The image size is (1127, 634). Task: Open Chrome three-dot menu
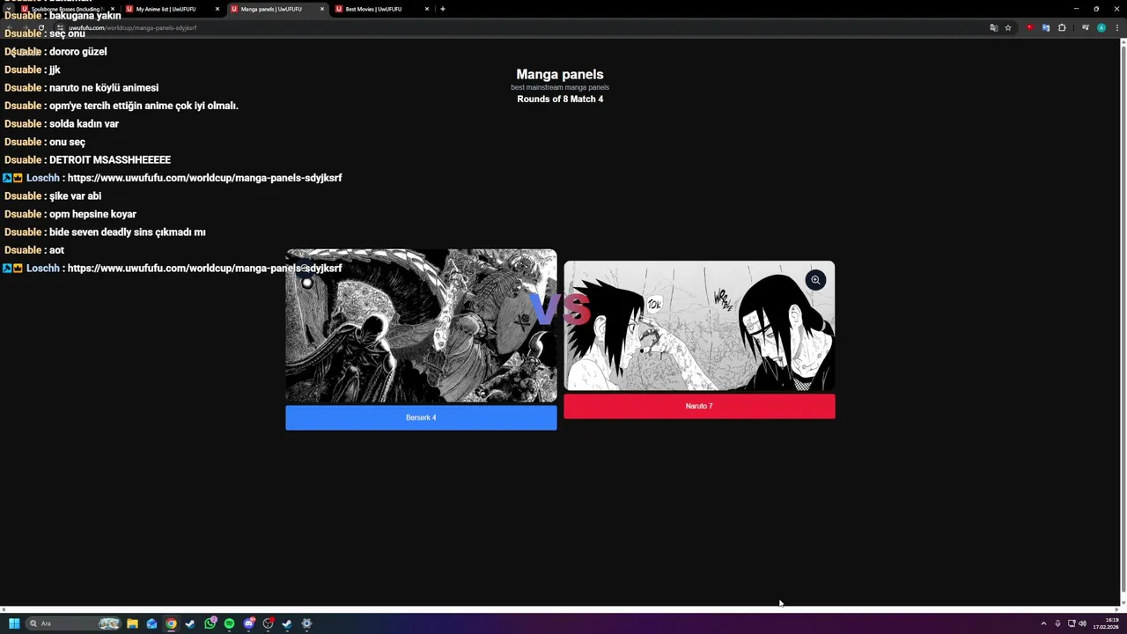(1116, 27)
